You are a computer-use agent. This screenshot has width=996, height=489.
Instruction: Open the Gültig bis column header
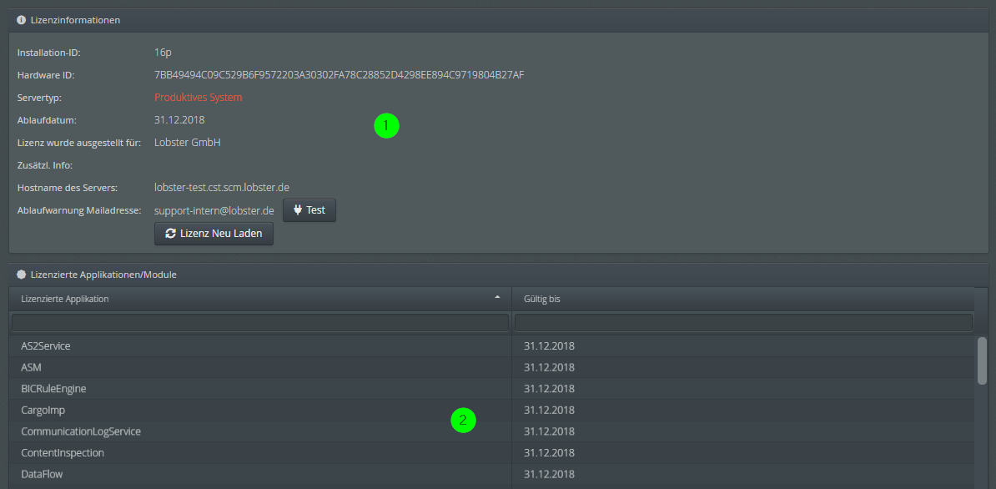(584, 298)
